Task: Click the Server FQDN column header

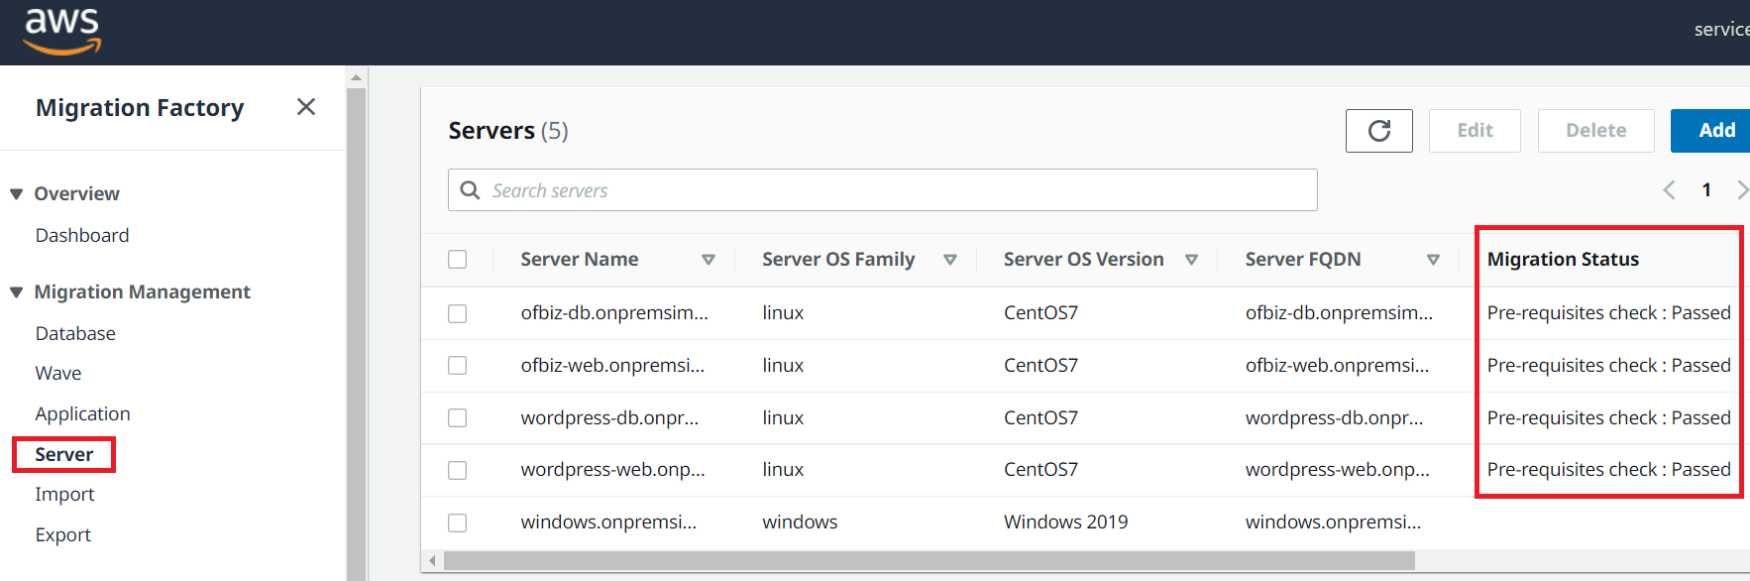Action: tap(1303, 260)
